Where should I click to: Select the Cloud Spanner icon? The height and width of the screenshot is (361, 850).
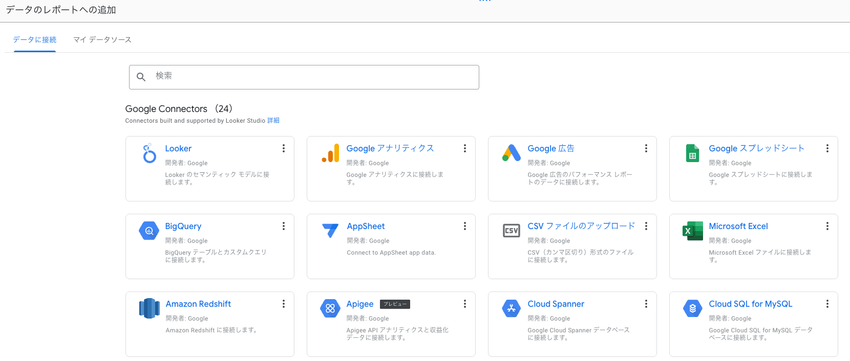[512, 308]
